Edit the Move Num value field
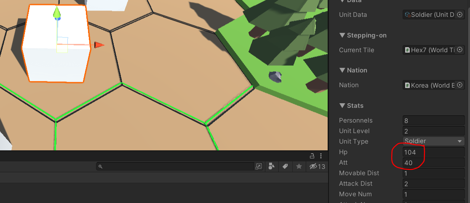The image size is (470, 203). click(x=433, y=194)
